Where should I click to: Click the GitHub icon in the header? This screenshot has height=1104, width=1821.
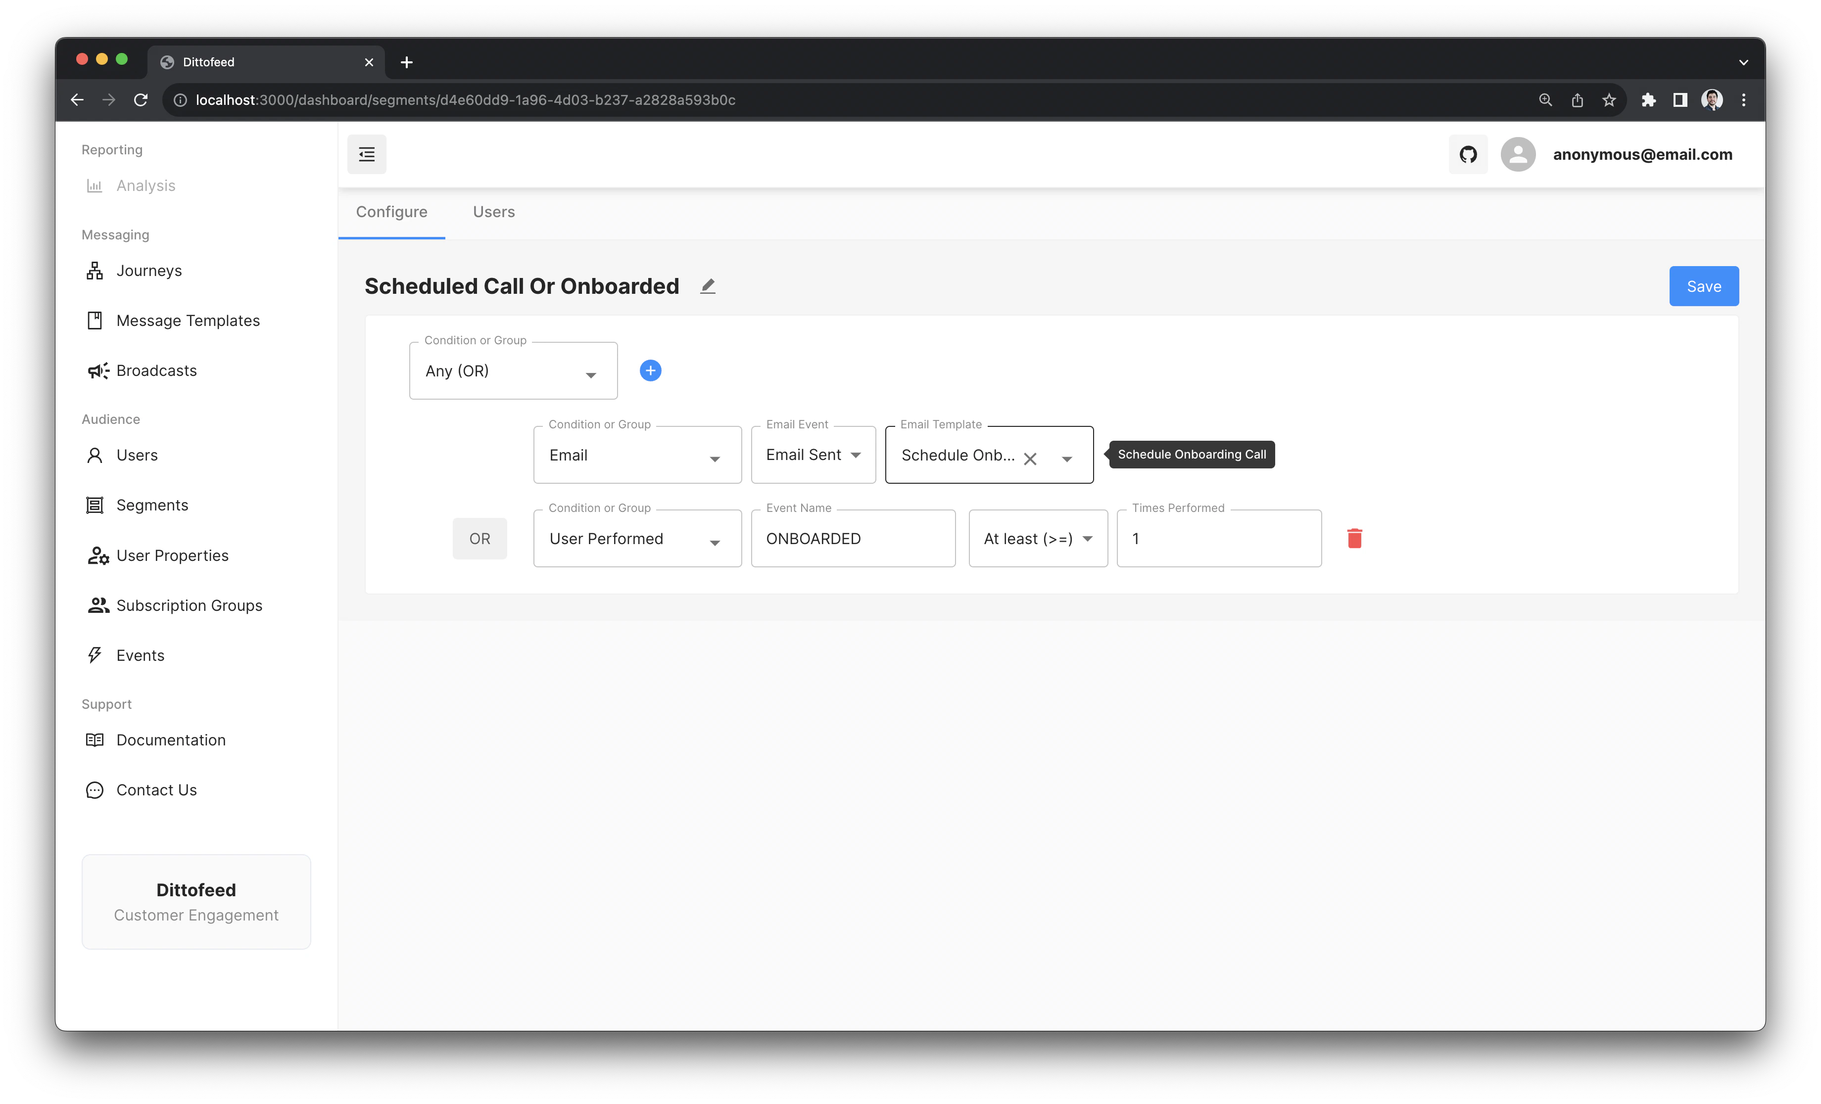[1468, 154]
